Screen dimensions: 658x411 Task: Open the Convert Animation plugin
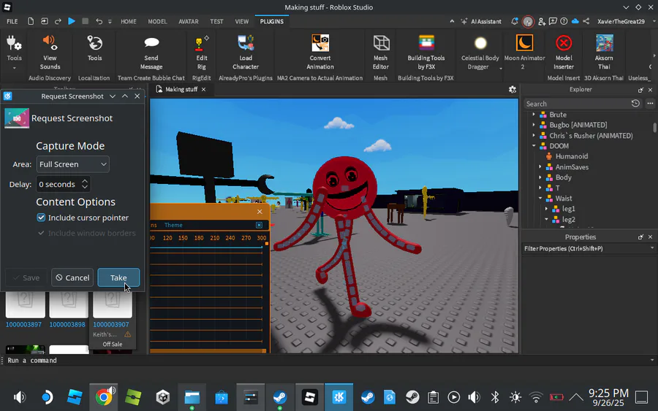(x=319, y=52)
